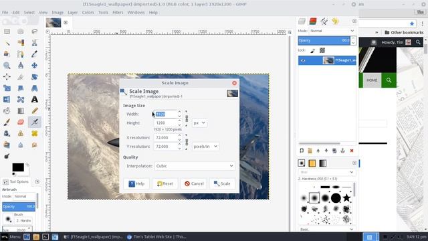The image size is (428, 241).
Task: Select the Move tool
Action: point(34,66)
